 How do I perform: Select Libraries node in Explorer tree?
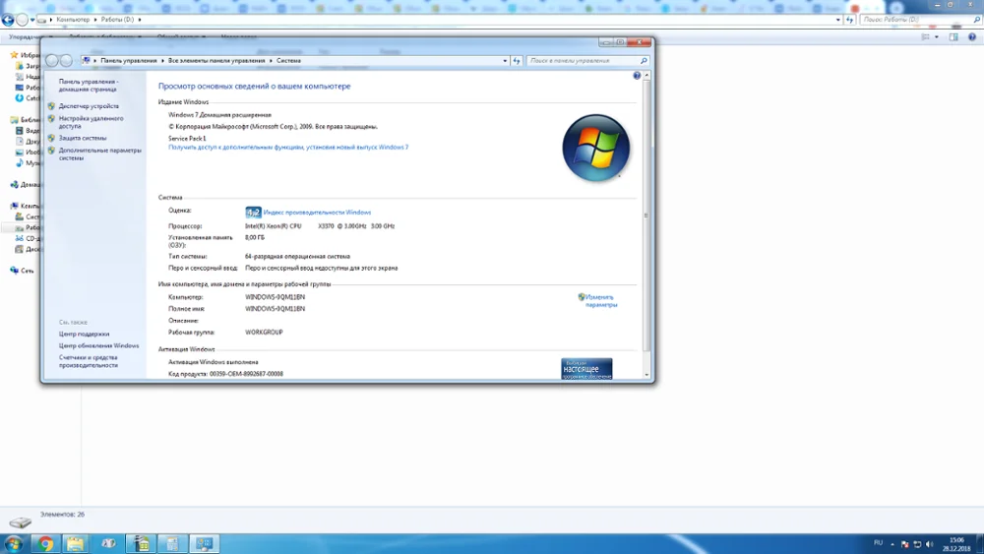pyautogui.click(x=26, y=119)
